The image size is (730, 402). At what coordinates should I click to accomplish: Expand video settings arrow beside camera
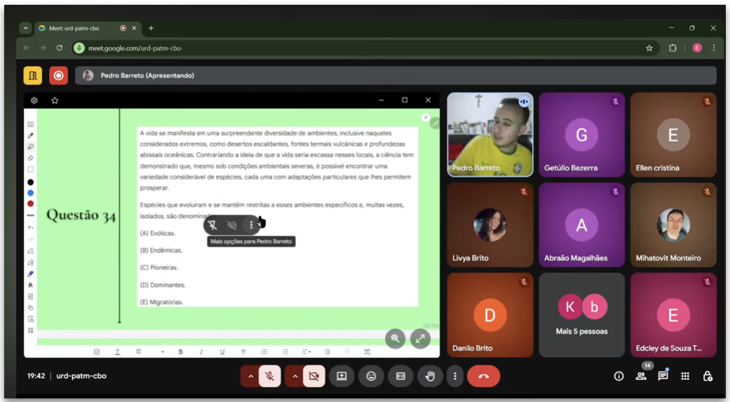(294, 376)
